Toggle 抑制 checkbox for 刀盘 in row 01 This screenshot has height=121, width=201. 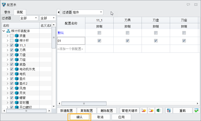(x=156, y=41)
